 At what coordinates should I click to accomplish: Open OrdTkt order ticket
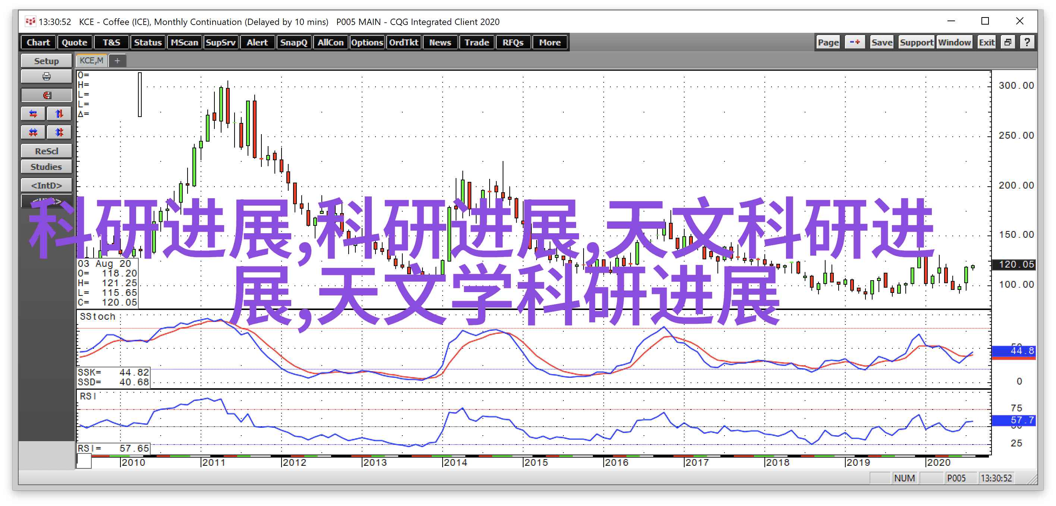(403, 42)
